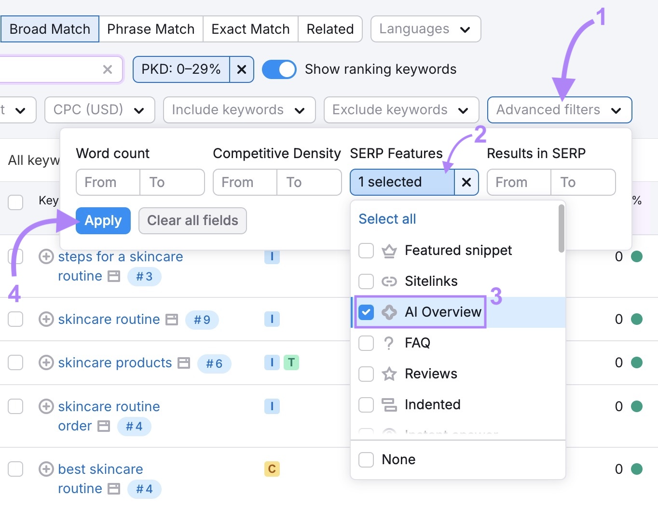The image size is (658, 509).
Task: Click the informational intent badge on "skincare routine"
Action: (x=272, y=319)
